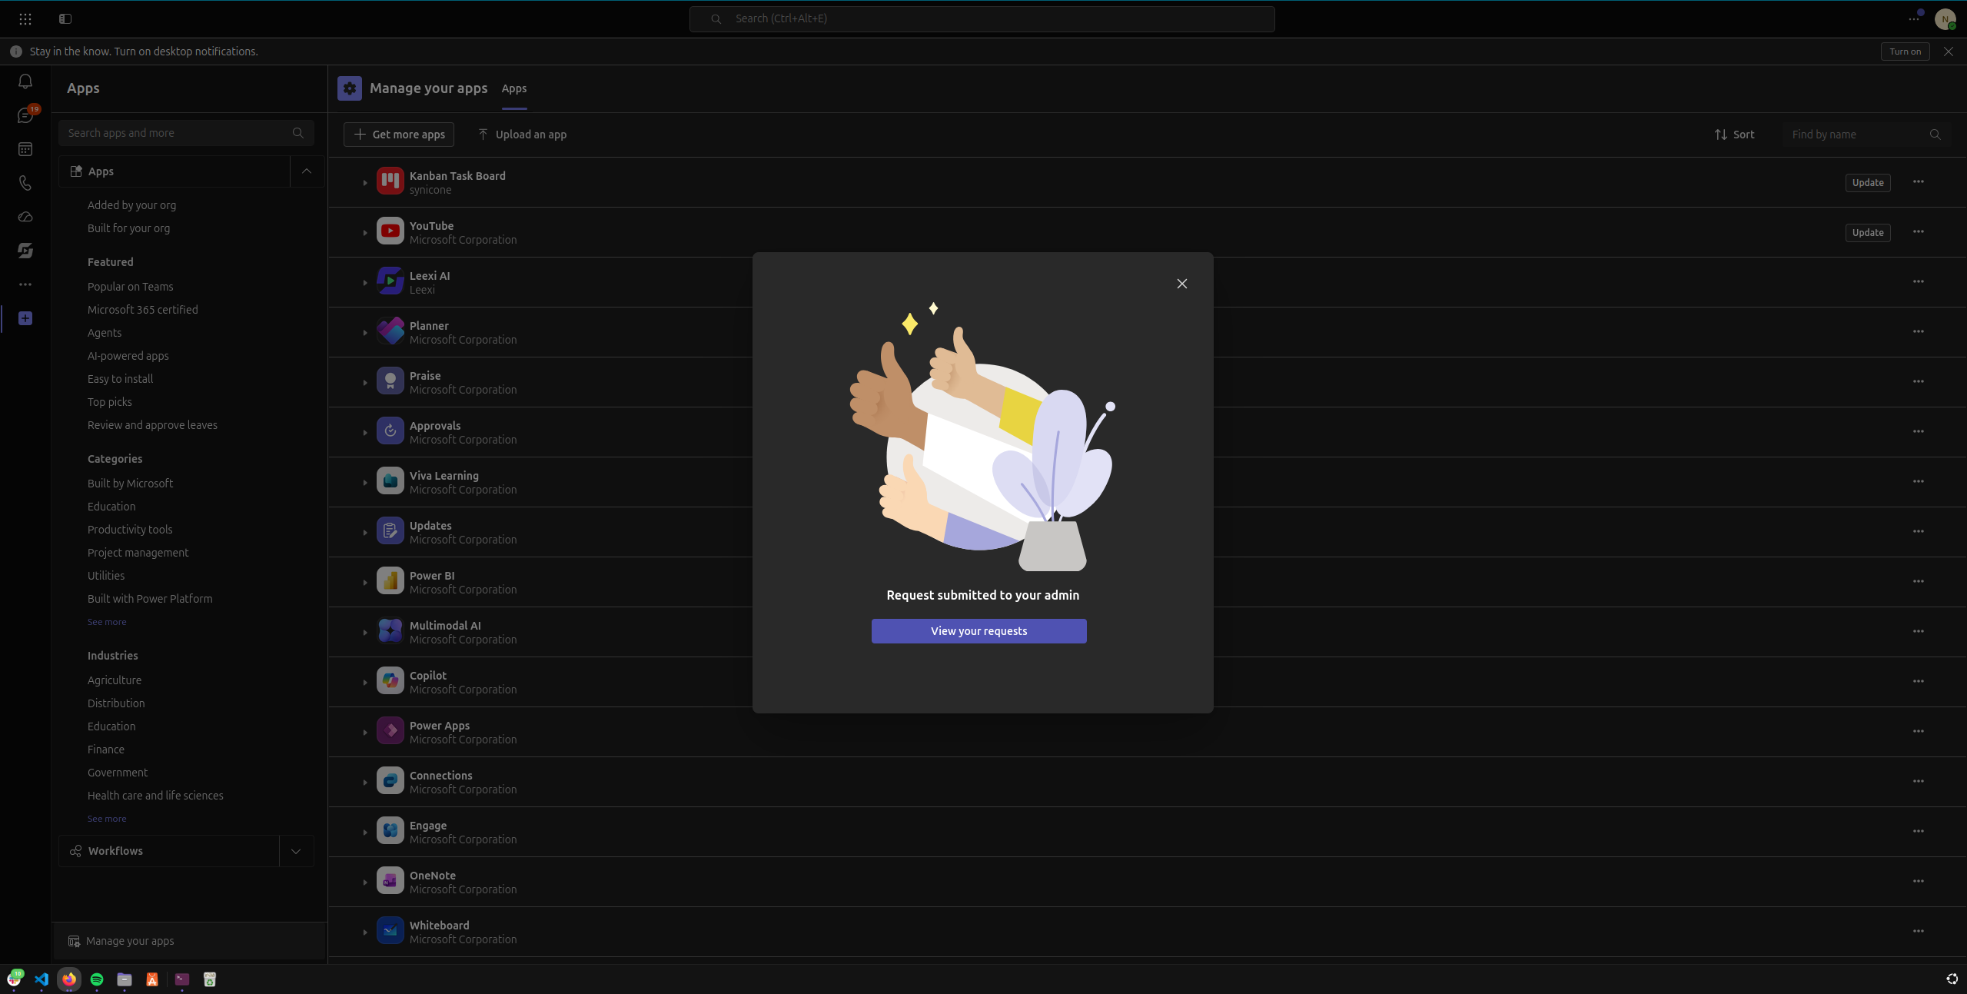Viewport: 1967px width, 994px height.
Task: Open Popular on Teams category
Action: (131, 287)
